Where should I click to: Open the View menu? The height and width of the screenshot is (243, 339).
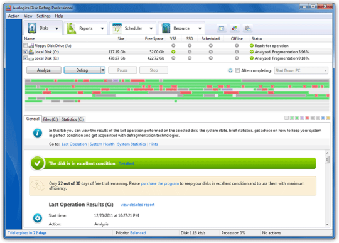[28, 16]
